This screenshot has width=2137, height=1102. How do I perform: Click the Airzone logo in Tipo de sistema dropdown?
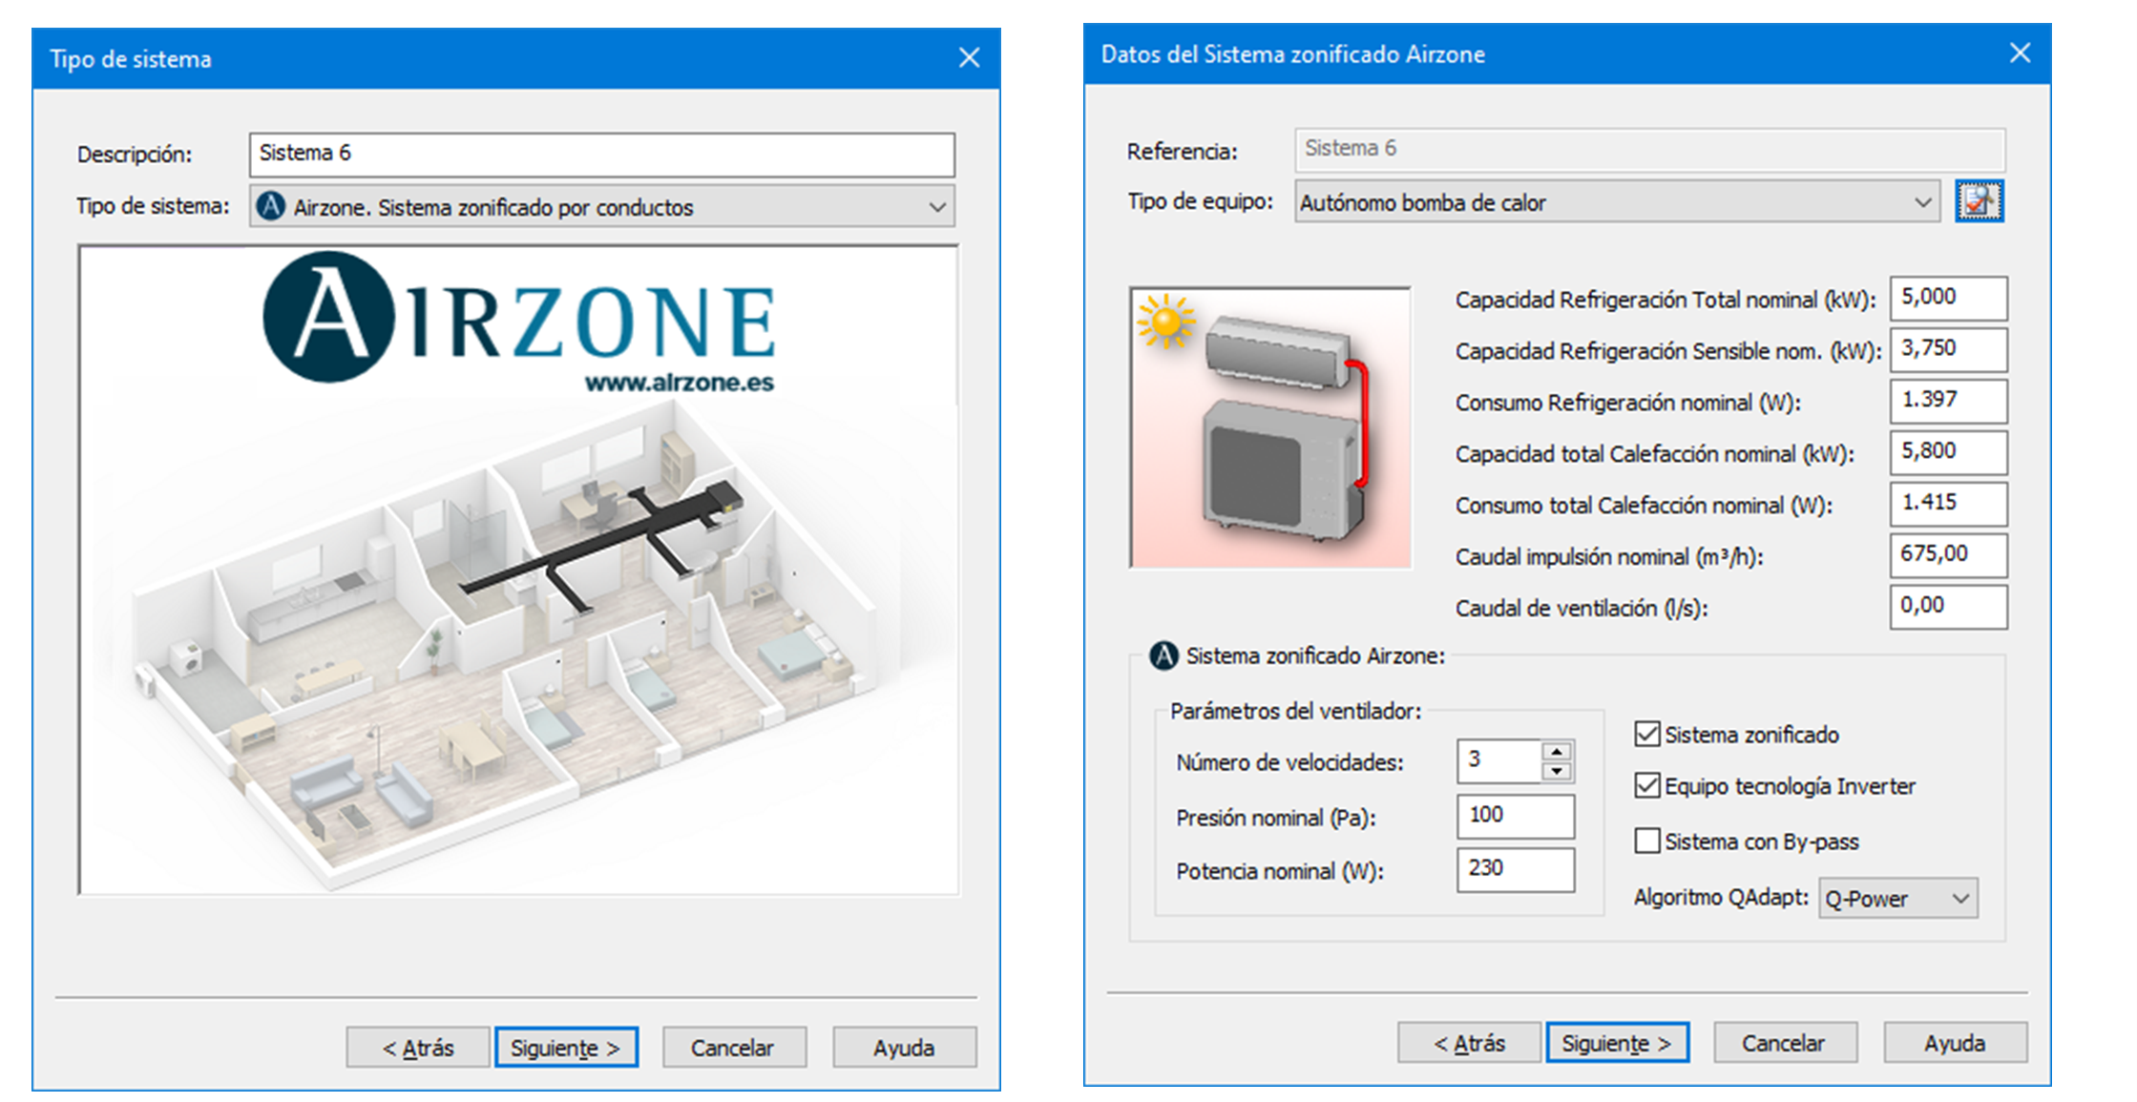pyautogui.click(x=271, y=206)
